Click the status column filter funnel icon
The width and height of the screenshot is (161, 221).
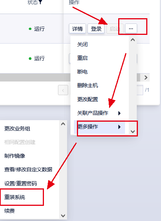(x=41, y=2)
